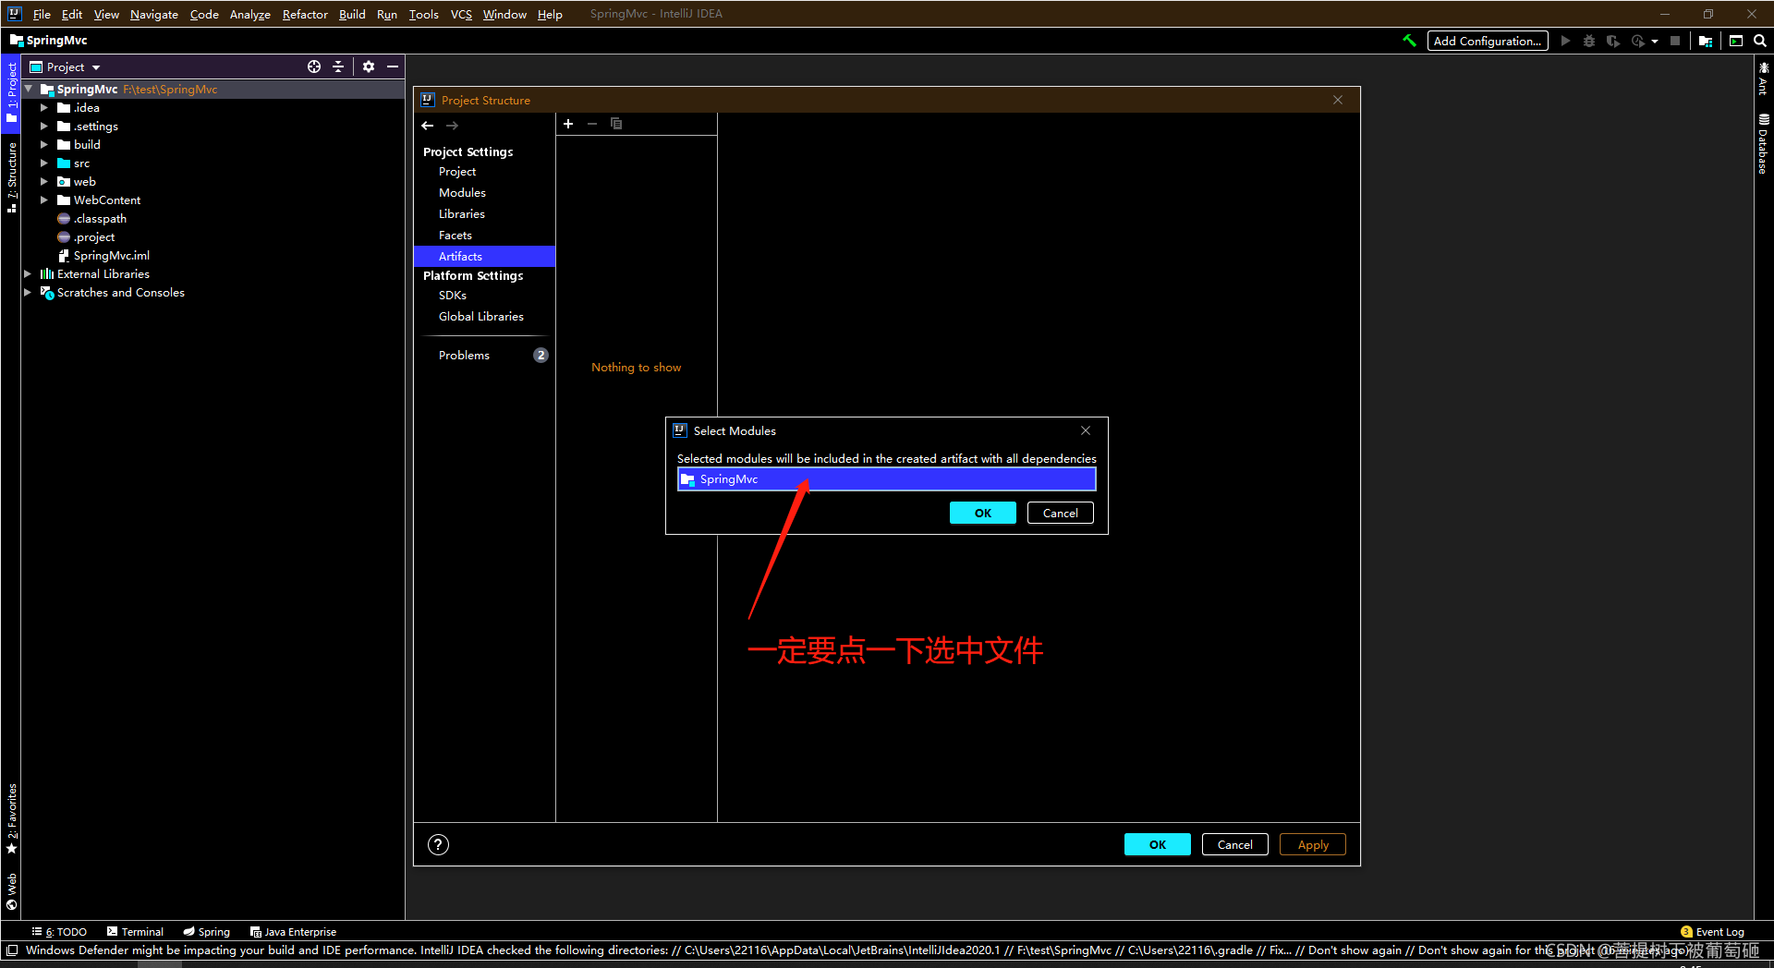The image size is (1774, 968).
Task: Open the VCS menu
Action: coord(461,14)
